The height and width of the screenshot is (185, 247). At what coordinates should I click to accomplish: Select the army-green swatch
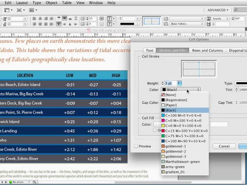[185, 167]
